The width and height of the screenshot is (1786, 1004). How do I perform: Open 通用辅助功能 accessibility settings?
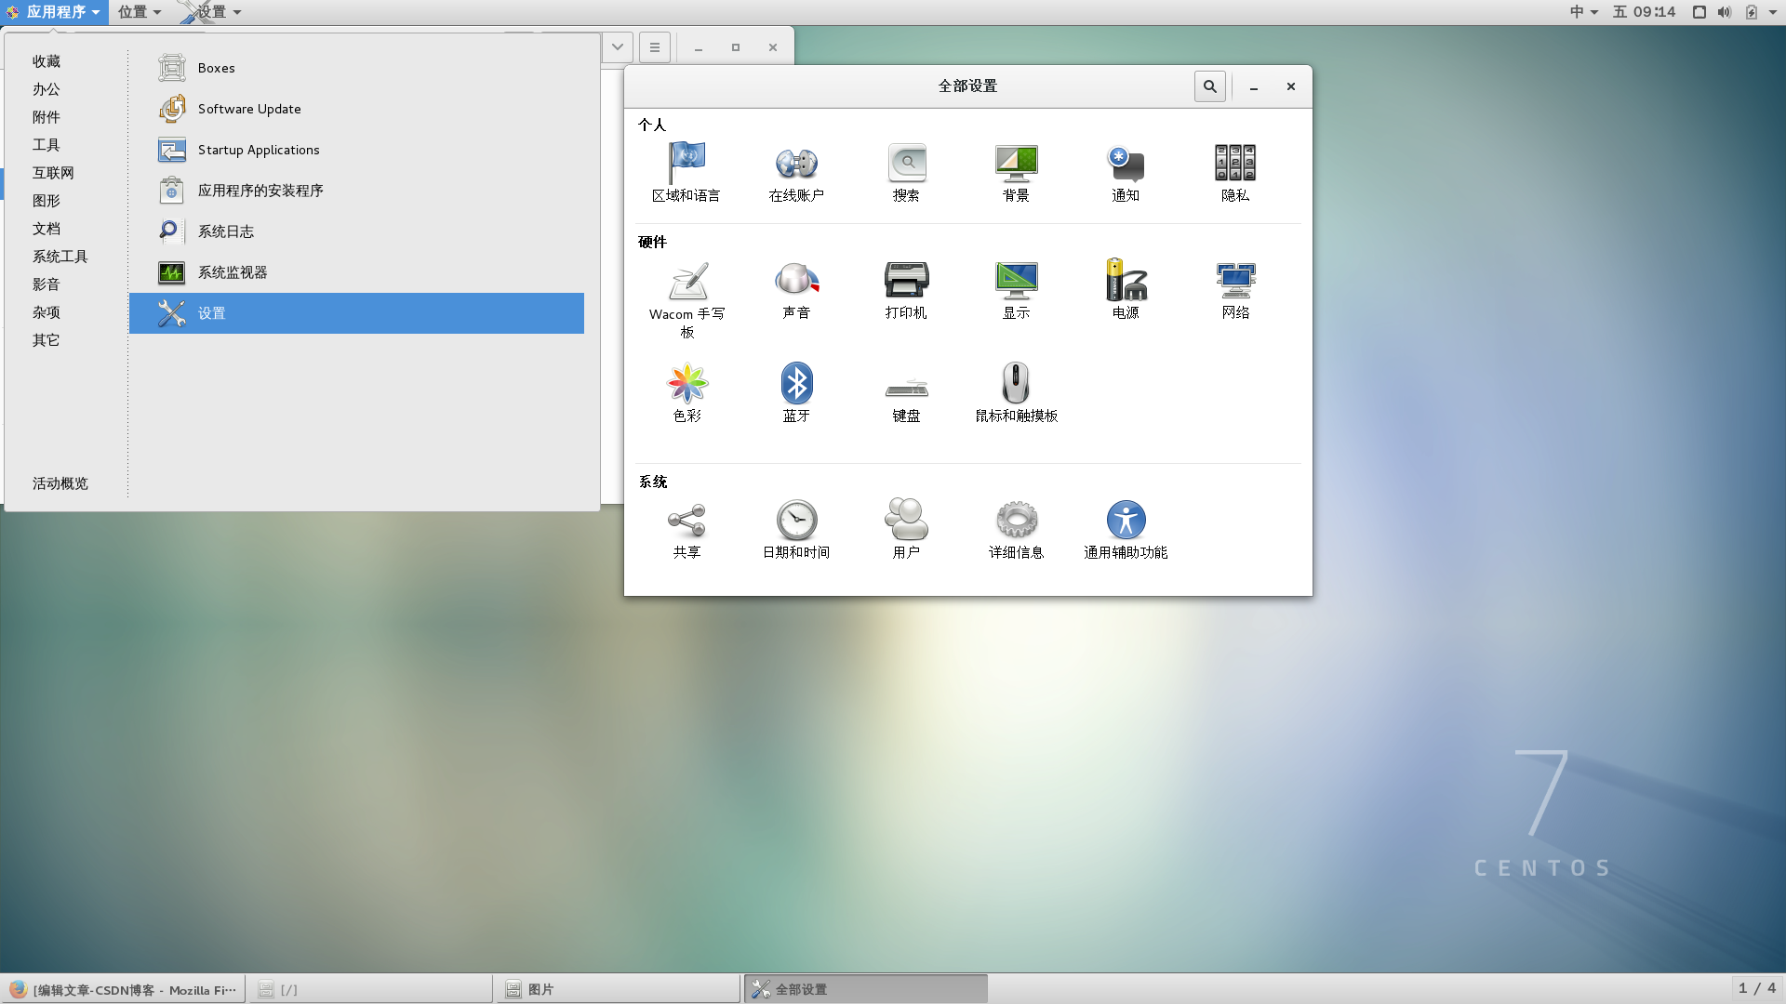(1125, 520)
